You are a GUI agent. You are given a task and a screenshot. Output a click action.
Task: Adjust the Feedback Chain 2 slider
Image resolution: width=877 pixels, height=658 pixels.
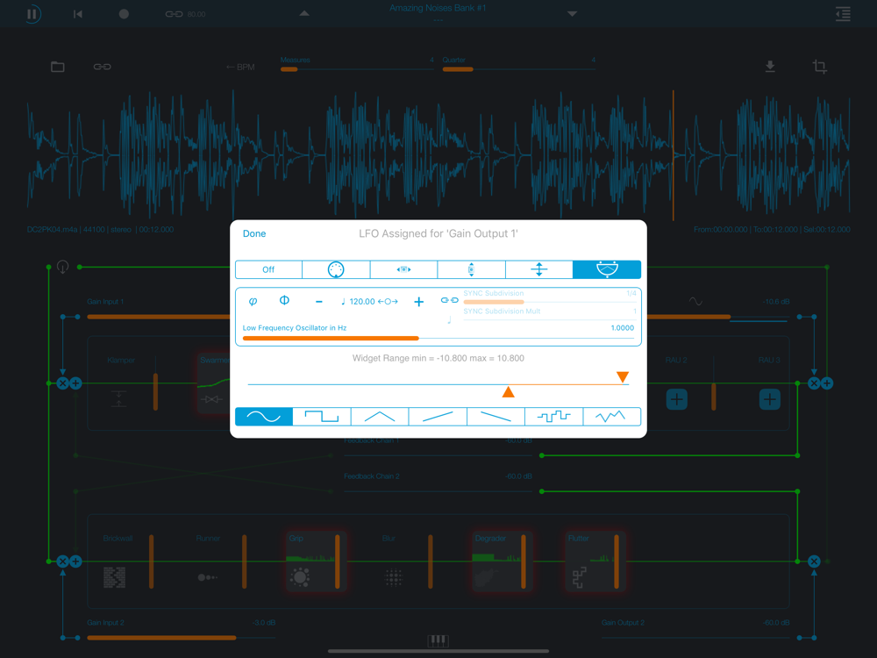pos(438,491)
